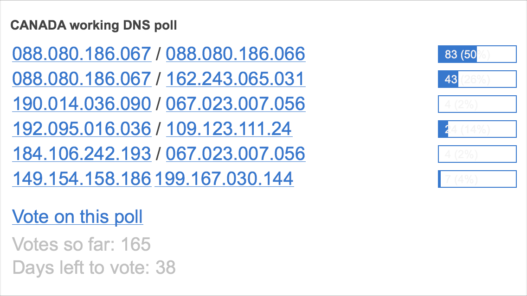The image size is (527, 296).
Task: Click the 7 (4%) result bar
Action: pyautogui.click(x=477, y=179)
